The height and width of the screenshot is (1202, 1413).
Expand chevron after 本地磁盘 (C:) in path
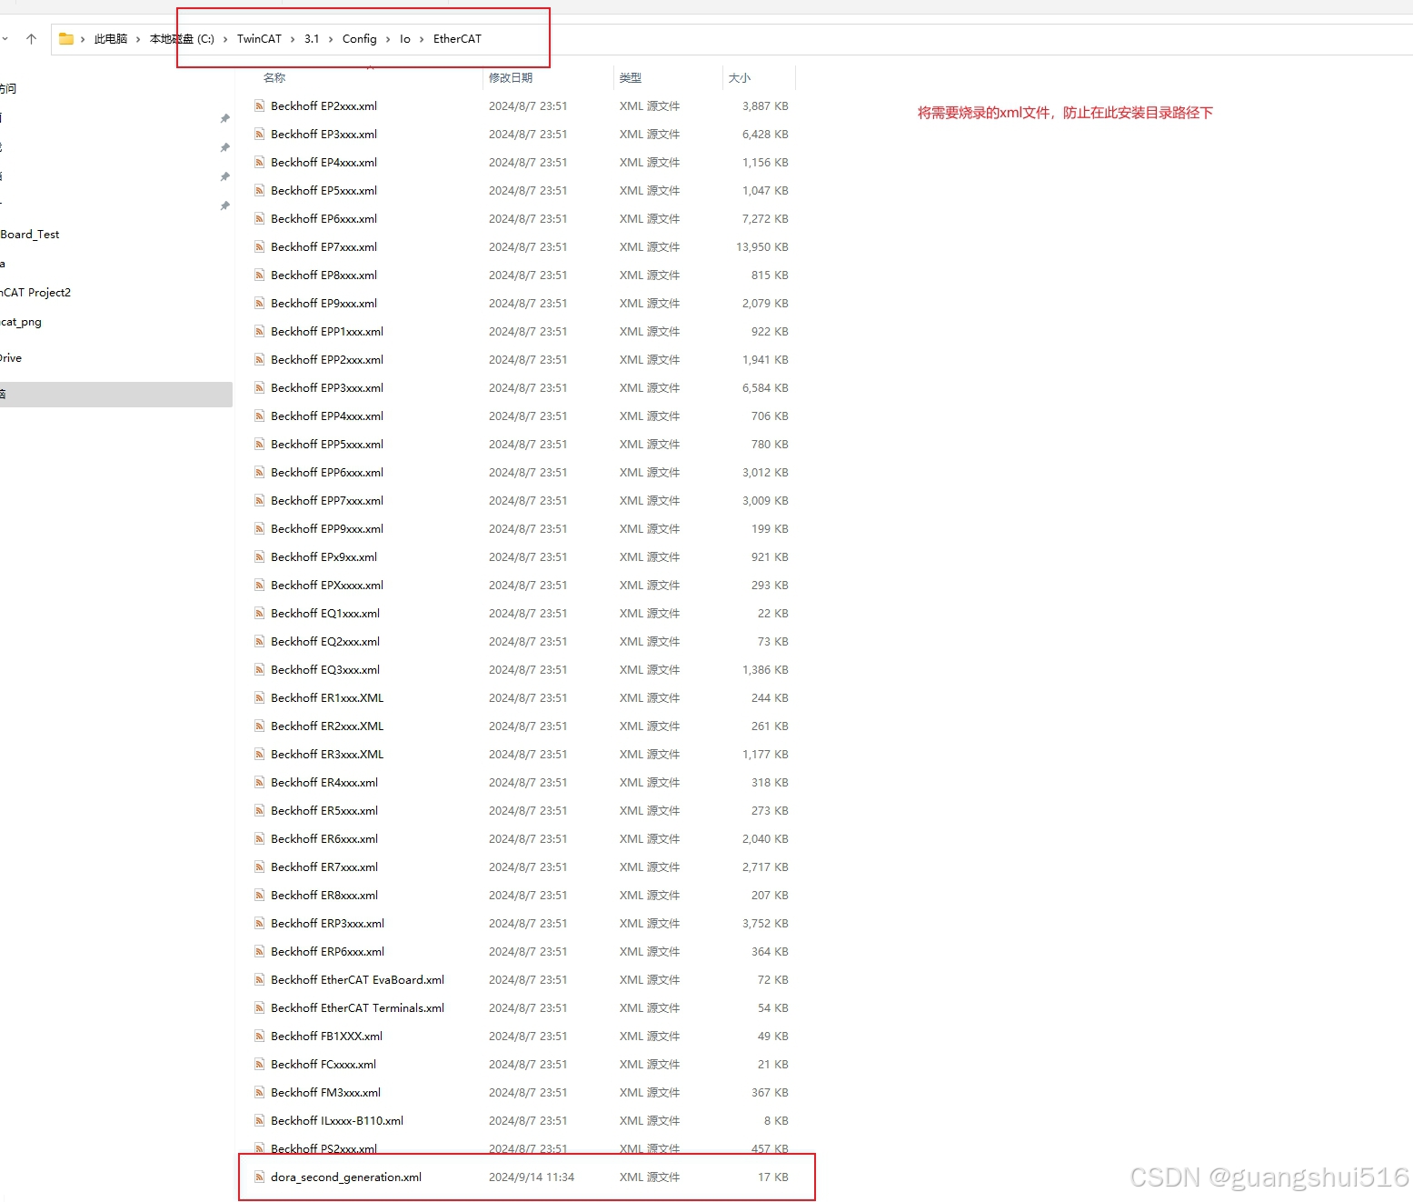(225, 39)
